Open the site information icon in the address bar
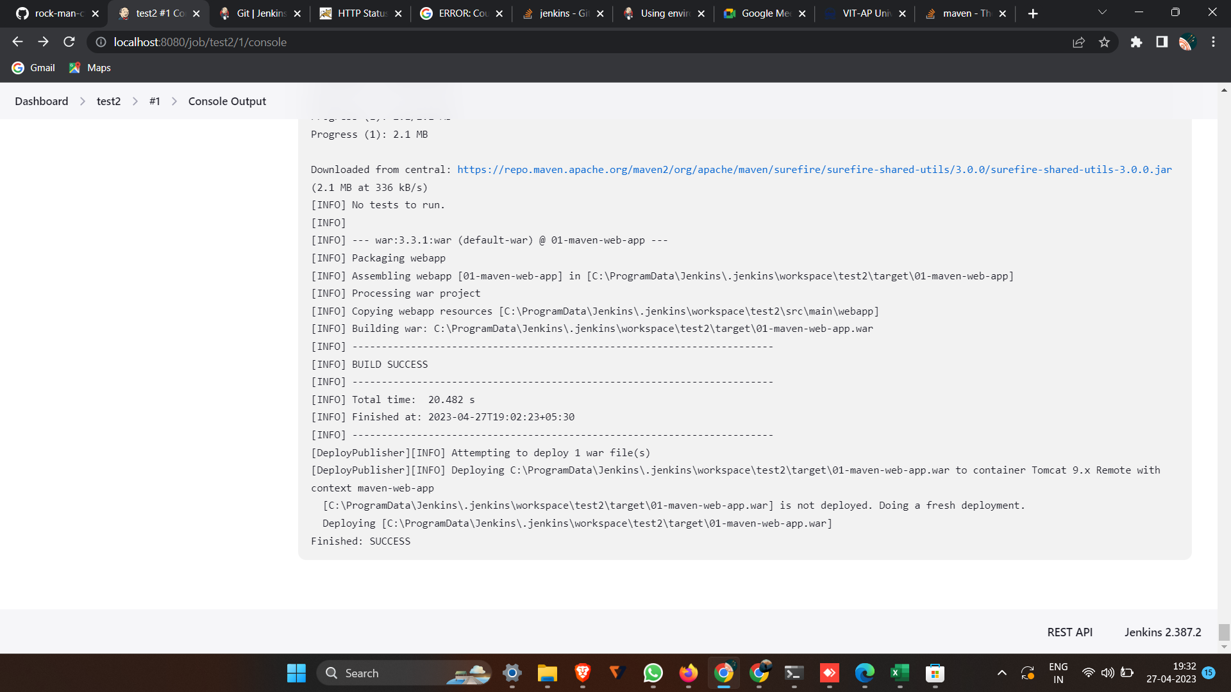This screenshot has height=692, width=1231. tap(100, 42)
